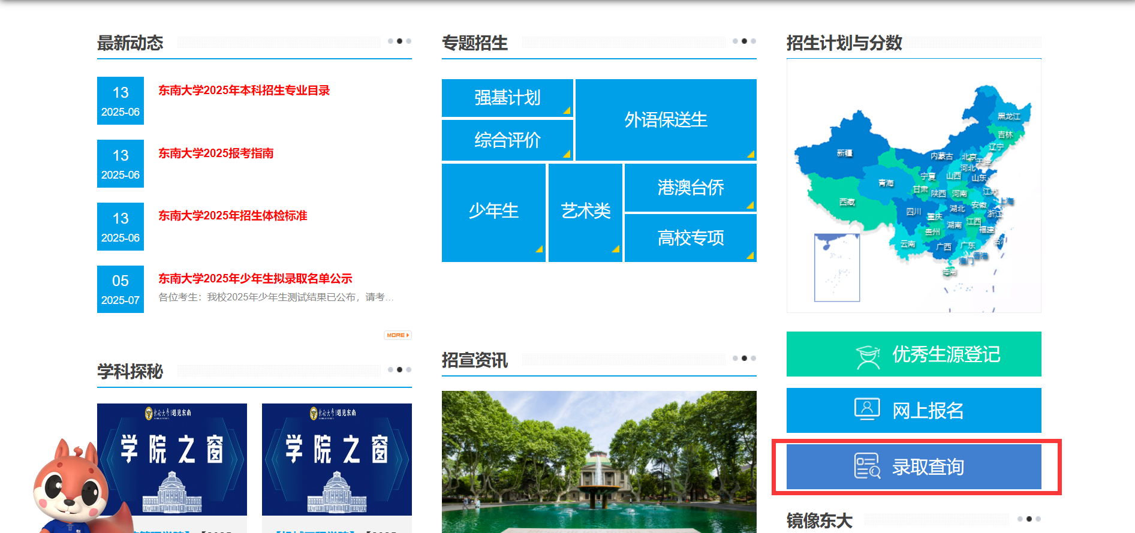Open the first 学院之窗 thumbnail

(172, 459)
